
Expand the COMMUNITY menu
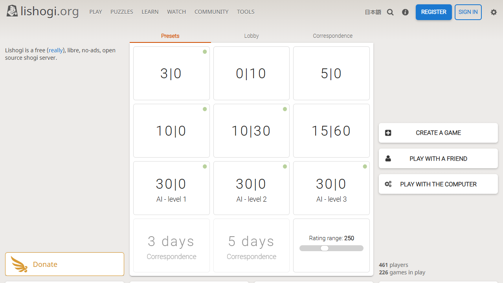click(x=211, y=12)
